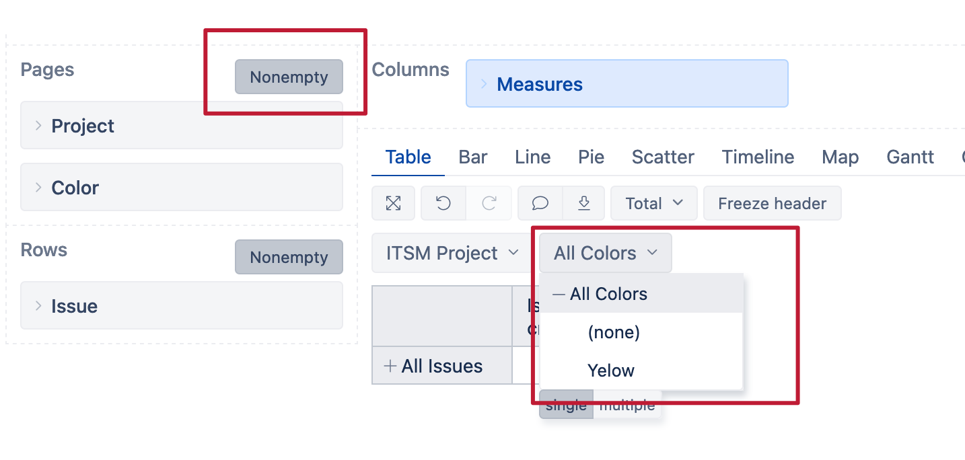The height and width of the screenshot is (460, 965).
Task: Click the undo arrow icon
Action: point(443,203)
